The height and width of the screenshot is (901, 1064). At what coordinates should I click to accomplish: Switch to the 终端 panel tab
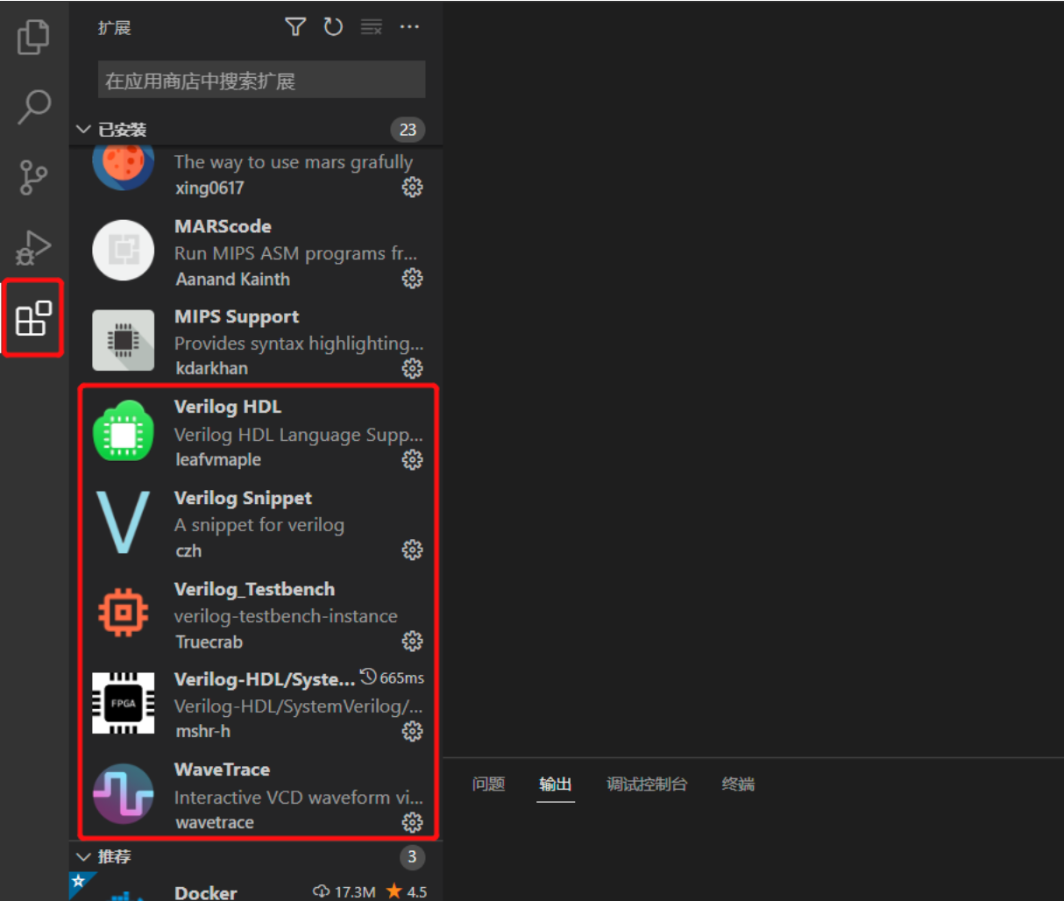[x=738, y=784]
